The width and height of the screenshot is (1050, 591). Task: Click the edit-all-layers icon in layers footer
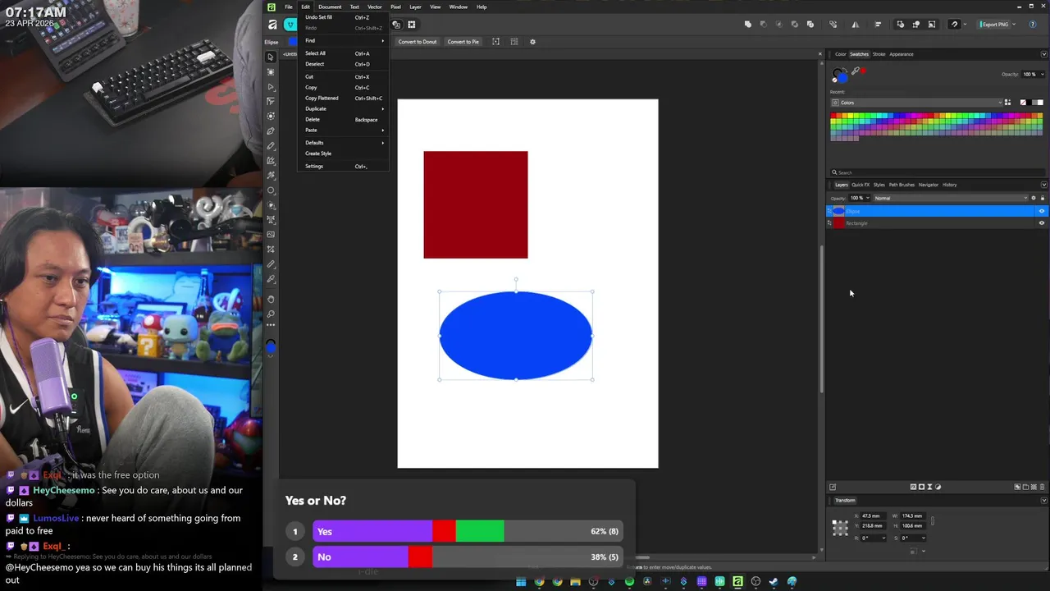click(833, 487)
